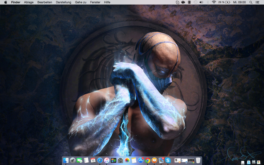Open iBooks from the Dock

click(154, 160)
